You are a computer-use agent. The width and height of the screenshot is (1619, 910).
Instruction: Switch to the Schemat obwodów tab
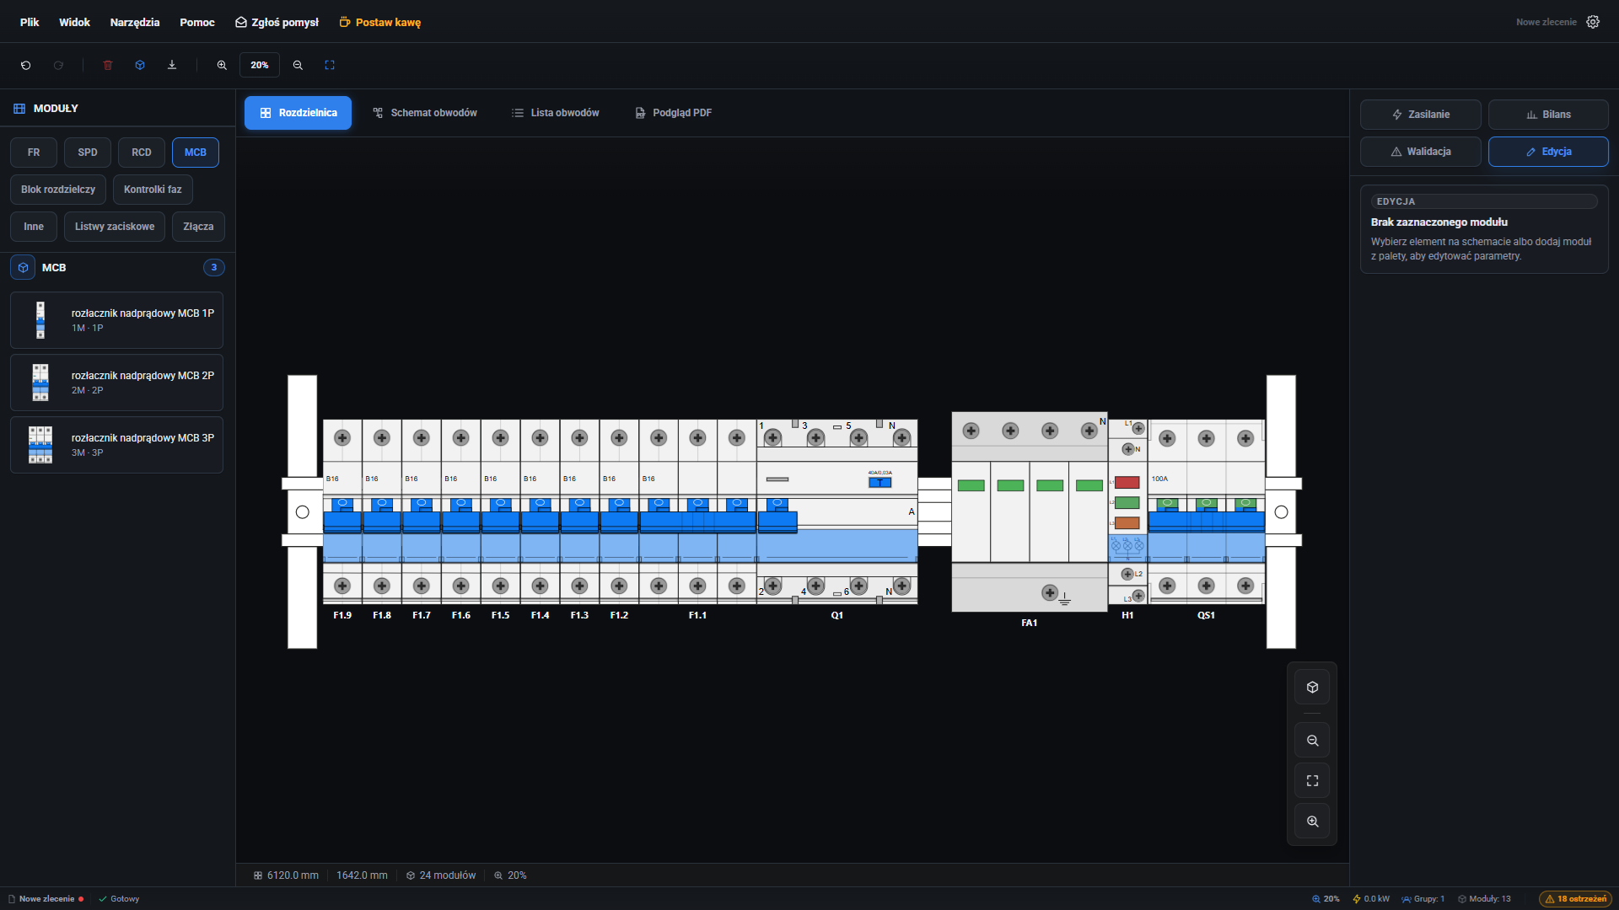[x=425, y=113]
